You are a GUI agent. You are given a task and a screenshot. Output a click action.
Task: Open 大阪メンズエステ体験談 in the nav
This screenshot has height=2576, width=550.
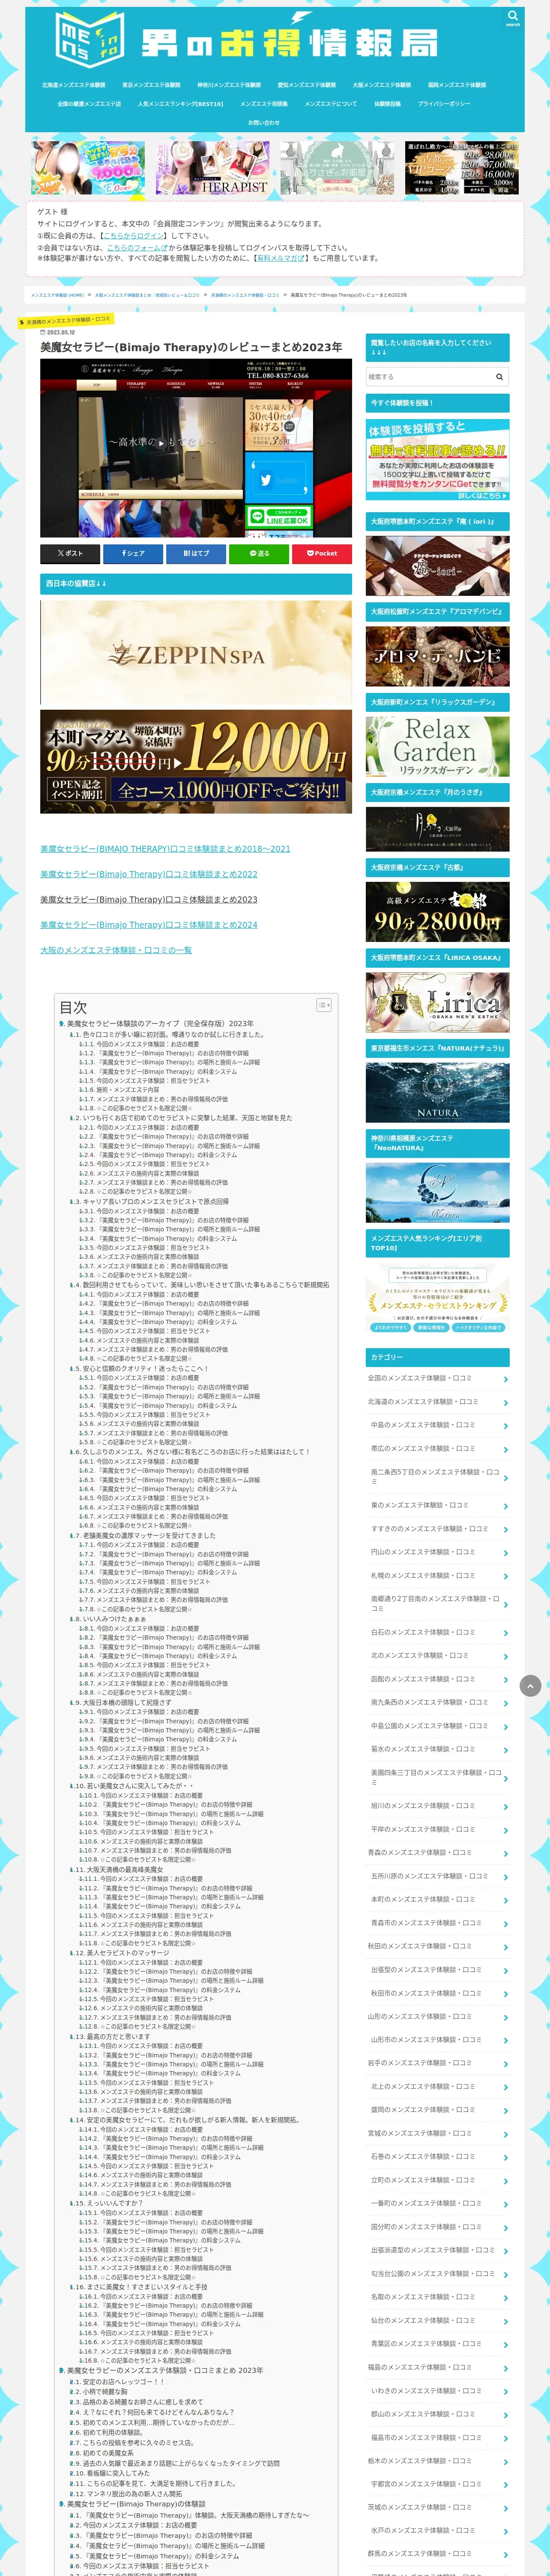click(381, 85)
